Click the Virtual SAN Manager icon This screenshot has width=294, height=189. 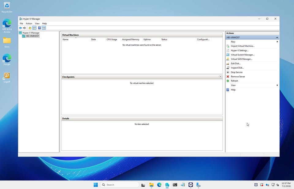point(228,59)
